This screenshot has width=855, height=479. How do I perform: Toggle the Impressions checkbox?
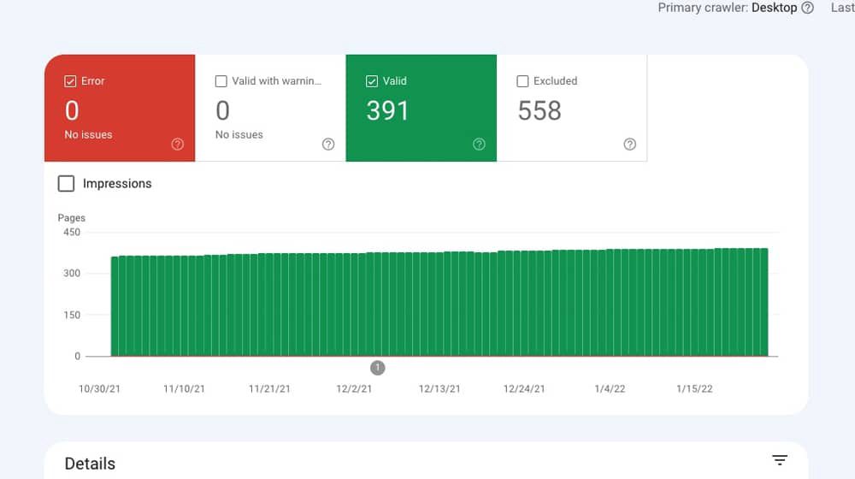click(66, 183)
